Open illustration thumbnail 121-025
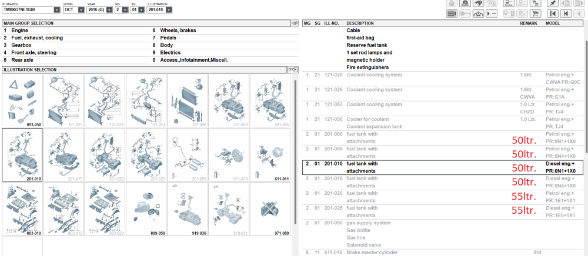This screenshot has width=588, height=256. click(64, 100)
